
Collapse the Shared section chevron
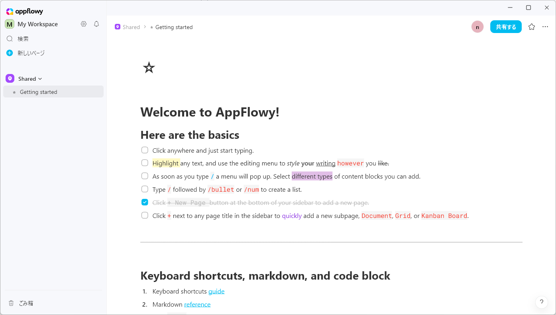(40, 79)
